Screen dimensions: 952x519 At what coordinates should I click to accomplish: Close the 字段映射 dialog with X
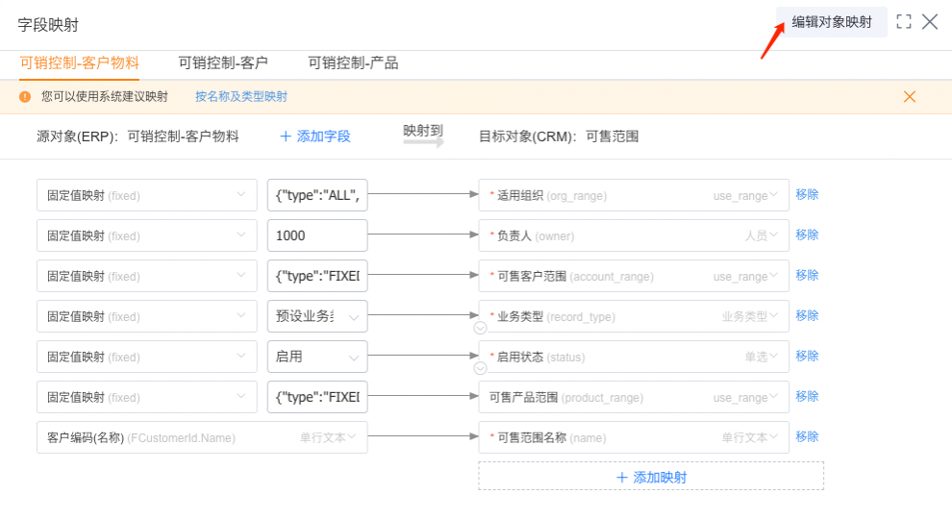pyautogui.click(x=930, y=22)
